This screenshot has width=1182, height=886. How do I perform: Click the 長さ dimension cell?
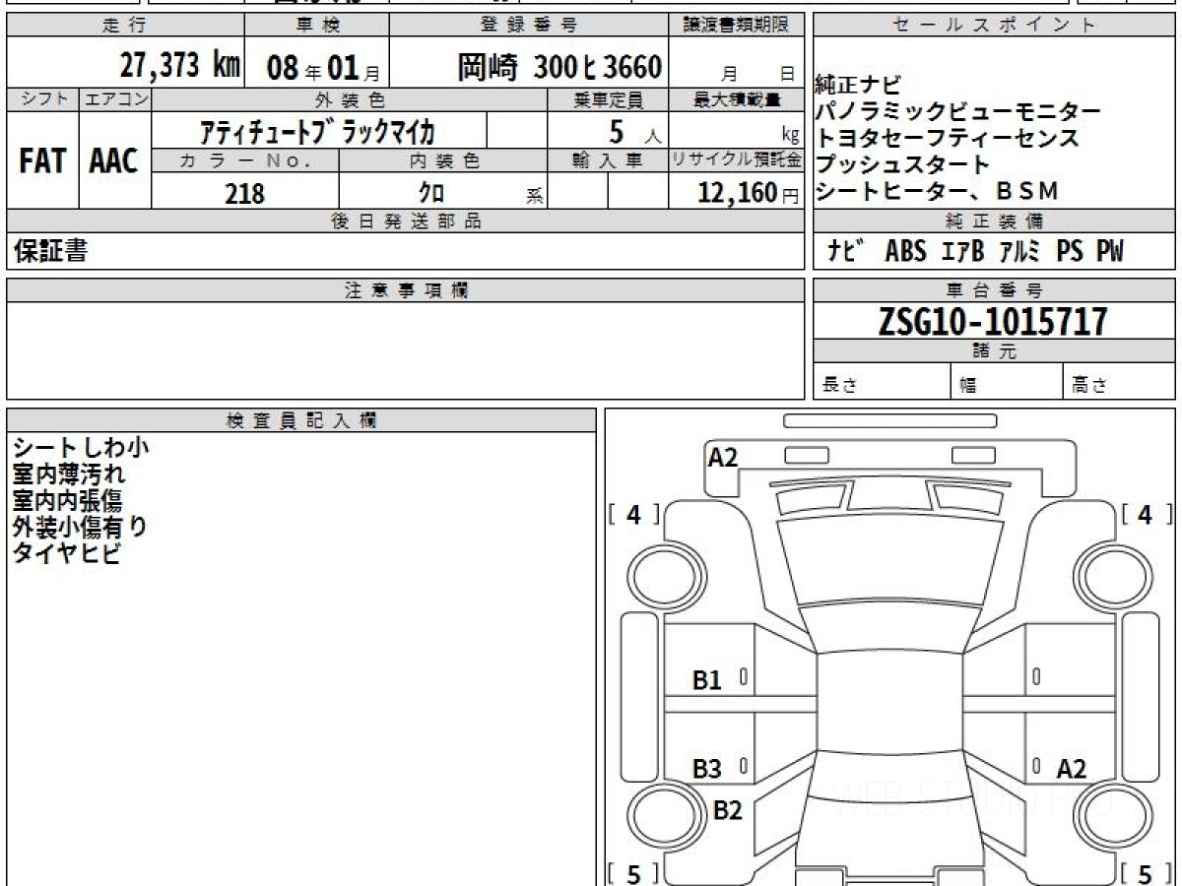[x=883, y=383]
